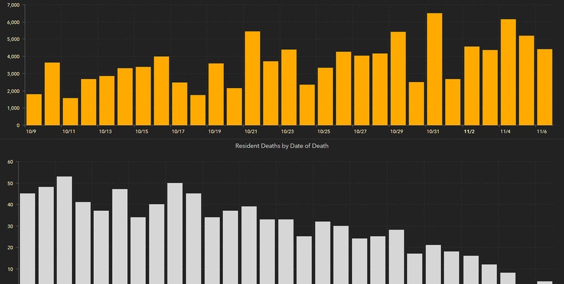Click the 'Resident Deaths by Date of Death' title
The width and height of the screenshot is (564, 284).
(x=282, y=146)
